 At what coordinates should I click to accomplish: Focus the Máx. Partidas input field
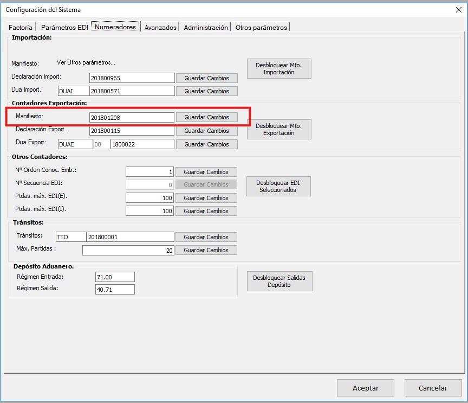[x=128, y=250]
